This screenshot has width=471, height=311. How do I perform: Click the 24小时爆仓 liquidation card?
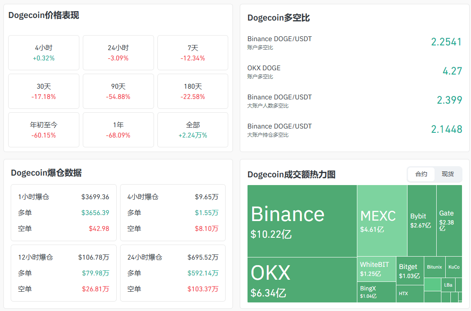coord(173,273)
